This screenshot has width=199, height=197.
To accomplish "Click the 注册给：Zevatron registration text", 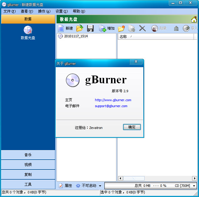I will 89,128.
